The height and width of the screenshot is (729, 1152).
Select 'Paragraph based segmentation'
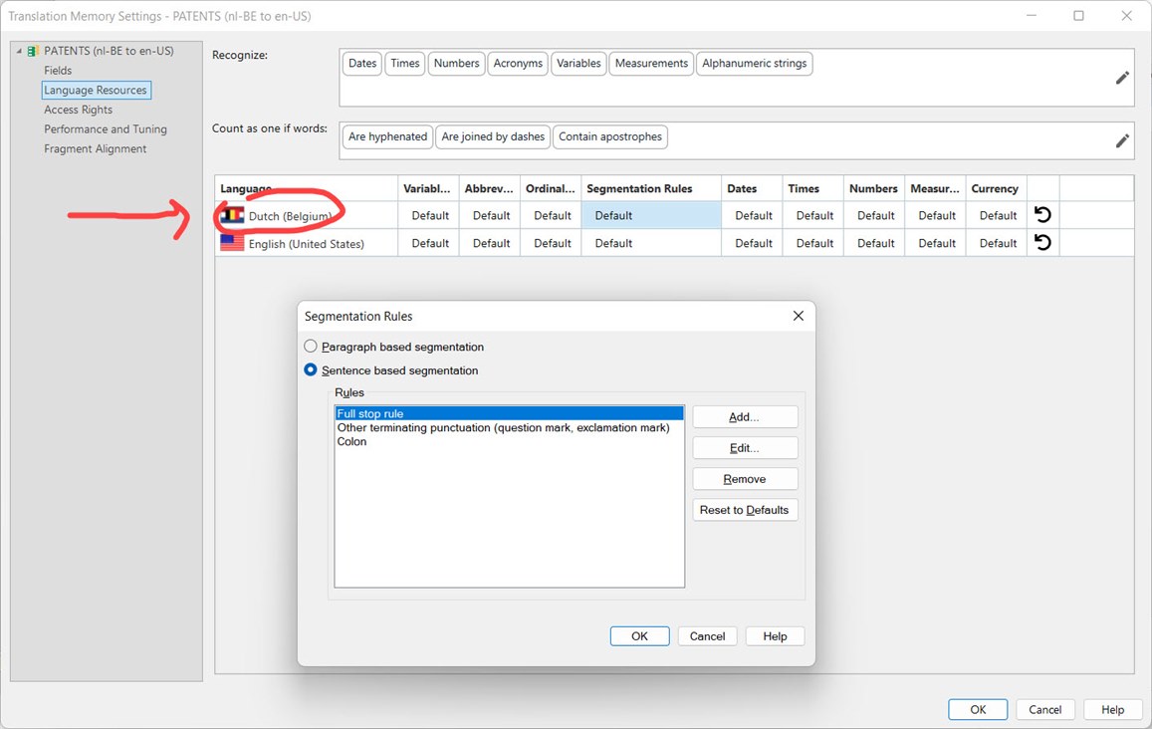(x=311, y=347)
